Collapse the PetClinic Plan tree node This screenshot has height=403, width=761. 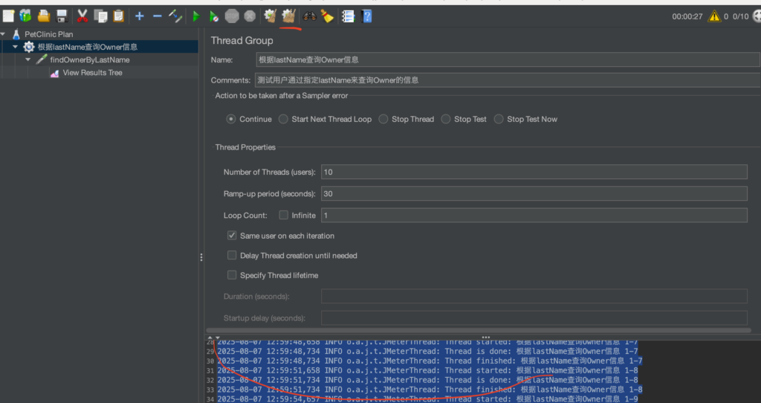click(x=3, y=34)
